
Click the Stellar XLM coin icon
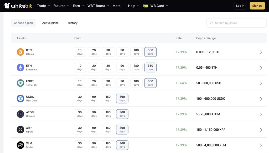20,145
